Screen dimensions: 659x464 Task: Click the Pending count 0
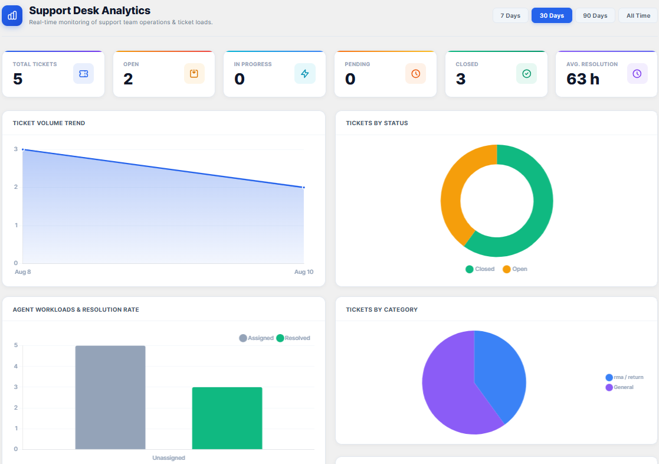click(x=350, y=79)
